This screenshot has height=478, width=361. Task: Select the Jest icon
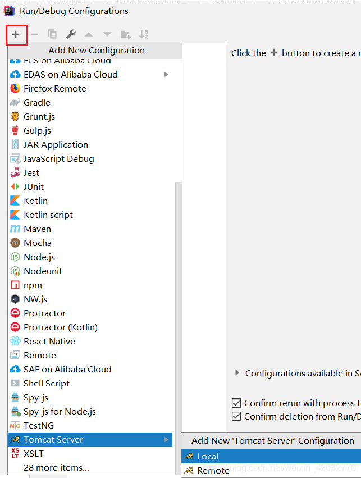[15, 172]
